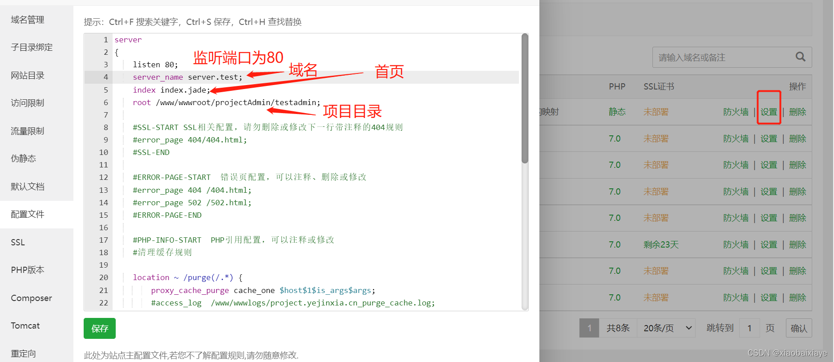Switch to the 伪静态 tab
This screenshot has height=362, width=834.
[24, 159]
